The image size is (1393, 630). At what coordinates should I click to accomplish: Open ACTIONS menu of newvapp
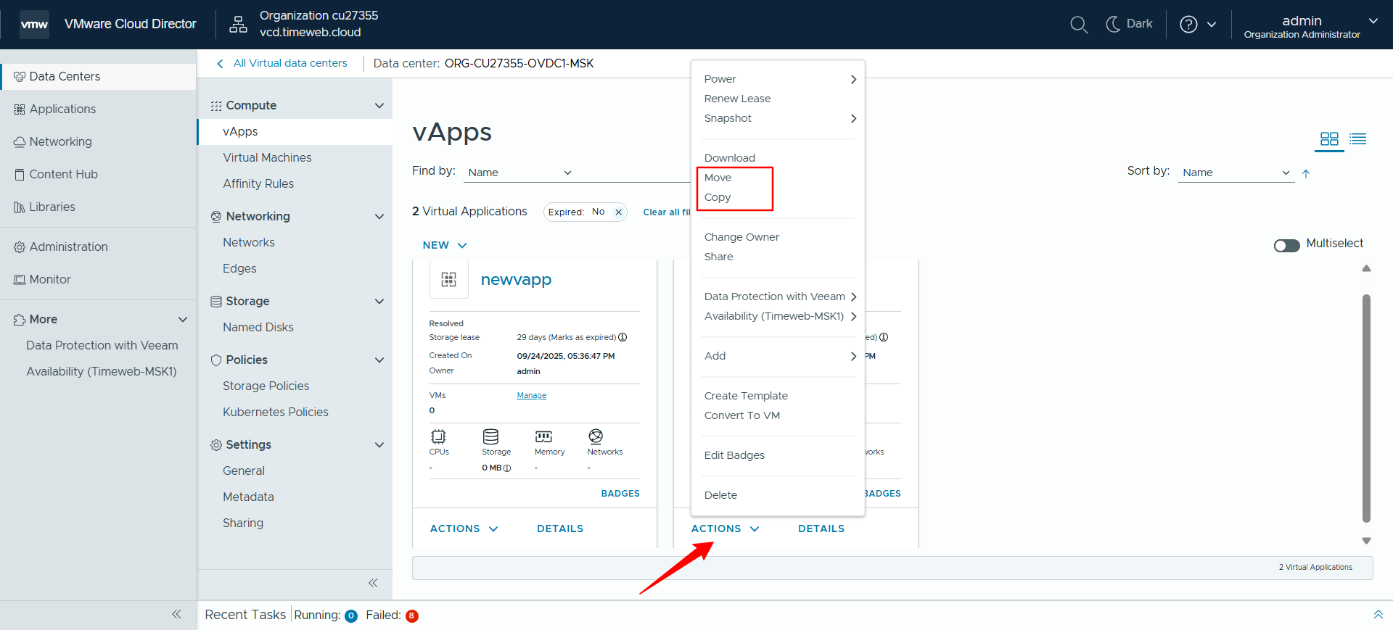[x=464, y=529]
